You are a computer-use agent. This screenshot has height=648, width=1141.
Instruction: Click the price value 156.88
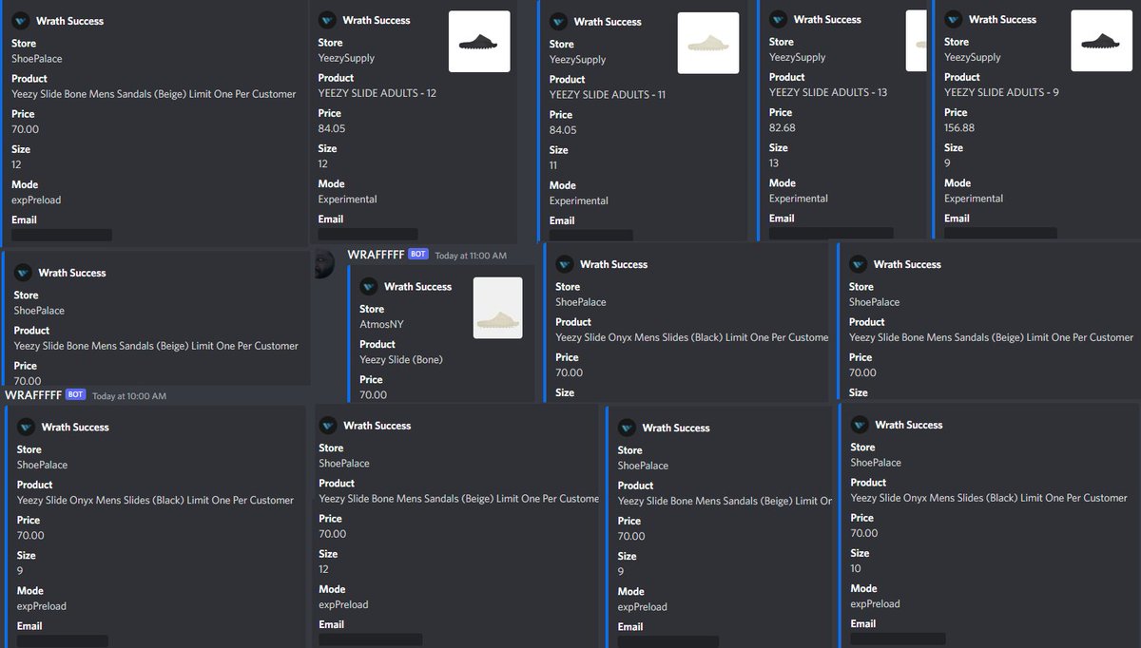(959, 127)
